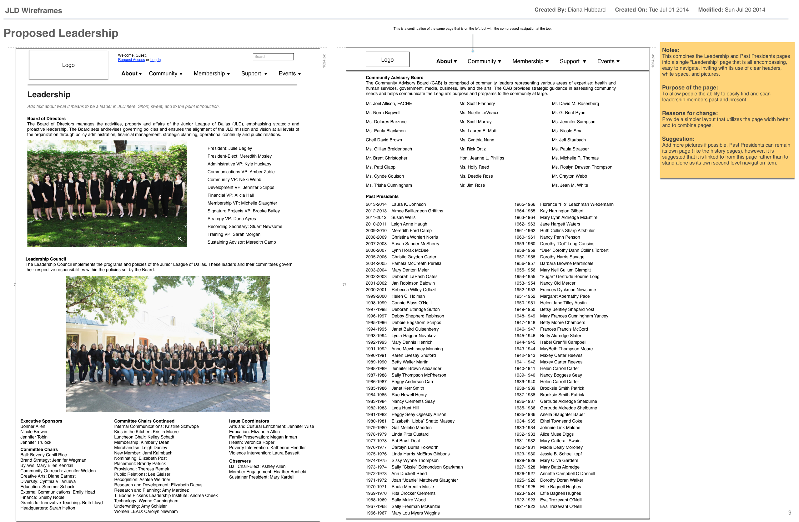Select 2009-2010 Meredith Ford Camp row
The height and width of the screenshot is (522, 799).
point(399,231)
